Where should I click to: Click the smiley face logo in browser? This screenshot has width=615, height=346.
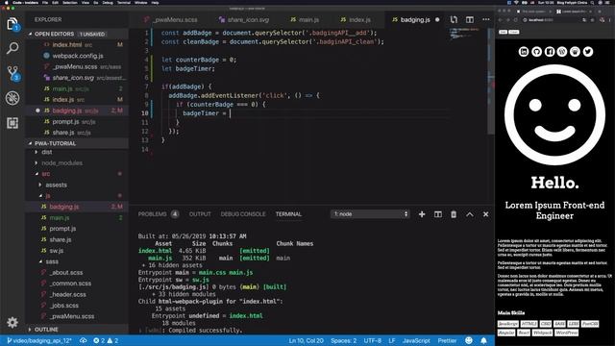(x=554, y=114)
